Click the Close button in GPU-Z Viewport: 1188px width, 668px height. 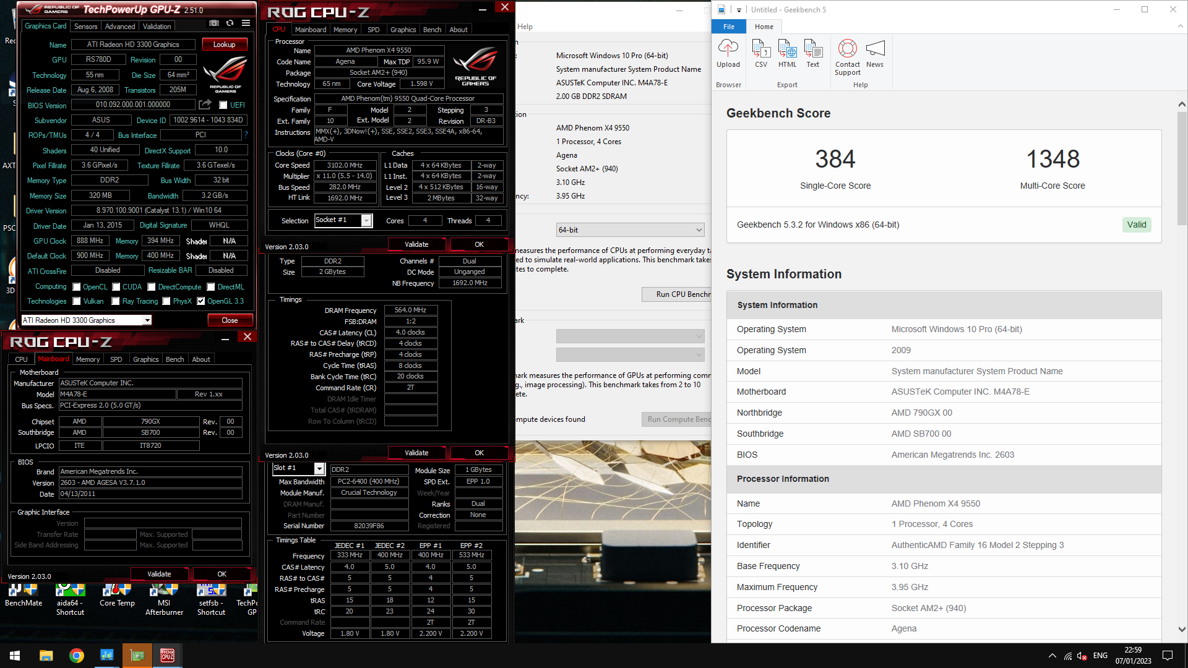230,320
